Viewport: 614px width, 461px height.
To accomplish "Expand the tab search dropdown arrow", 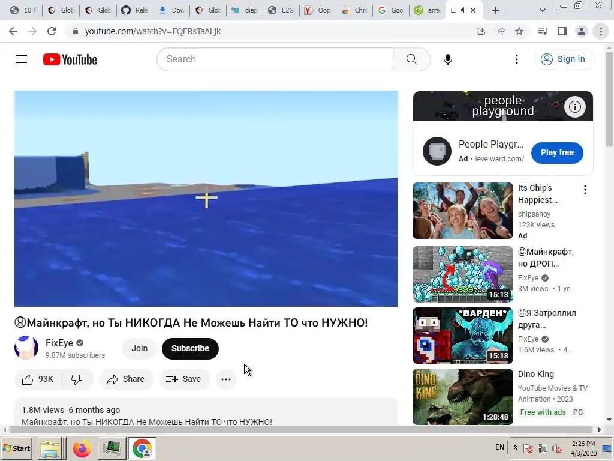I will pyautogui.click(x=542, y=10).
